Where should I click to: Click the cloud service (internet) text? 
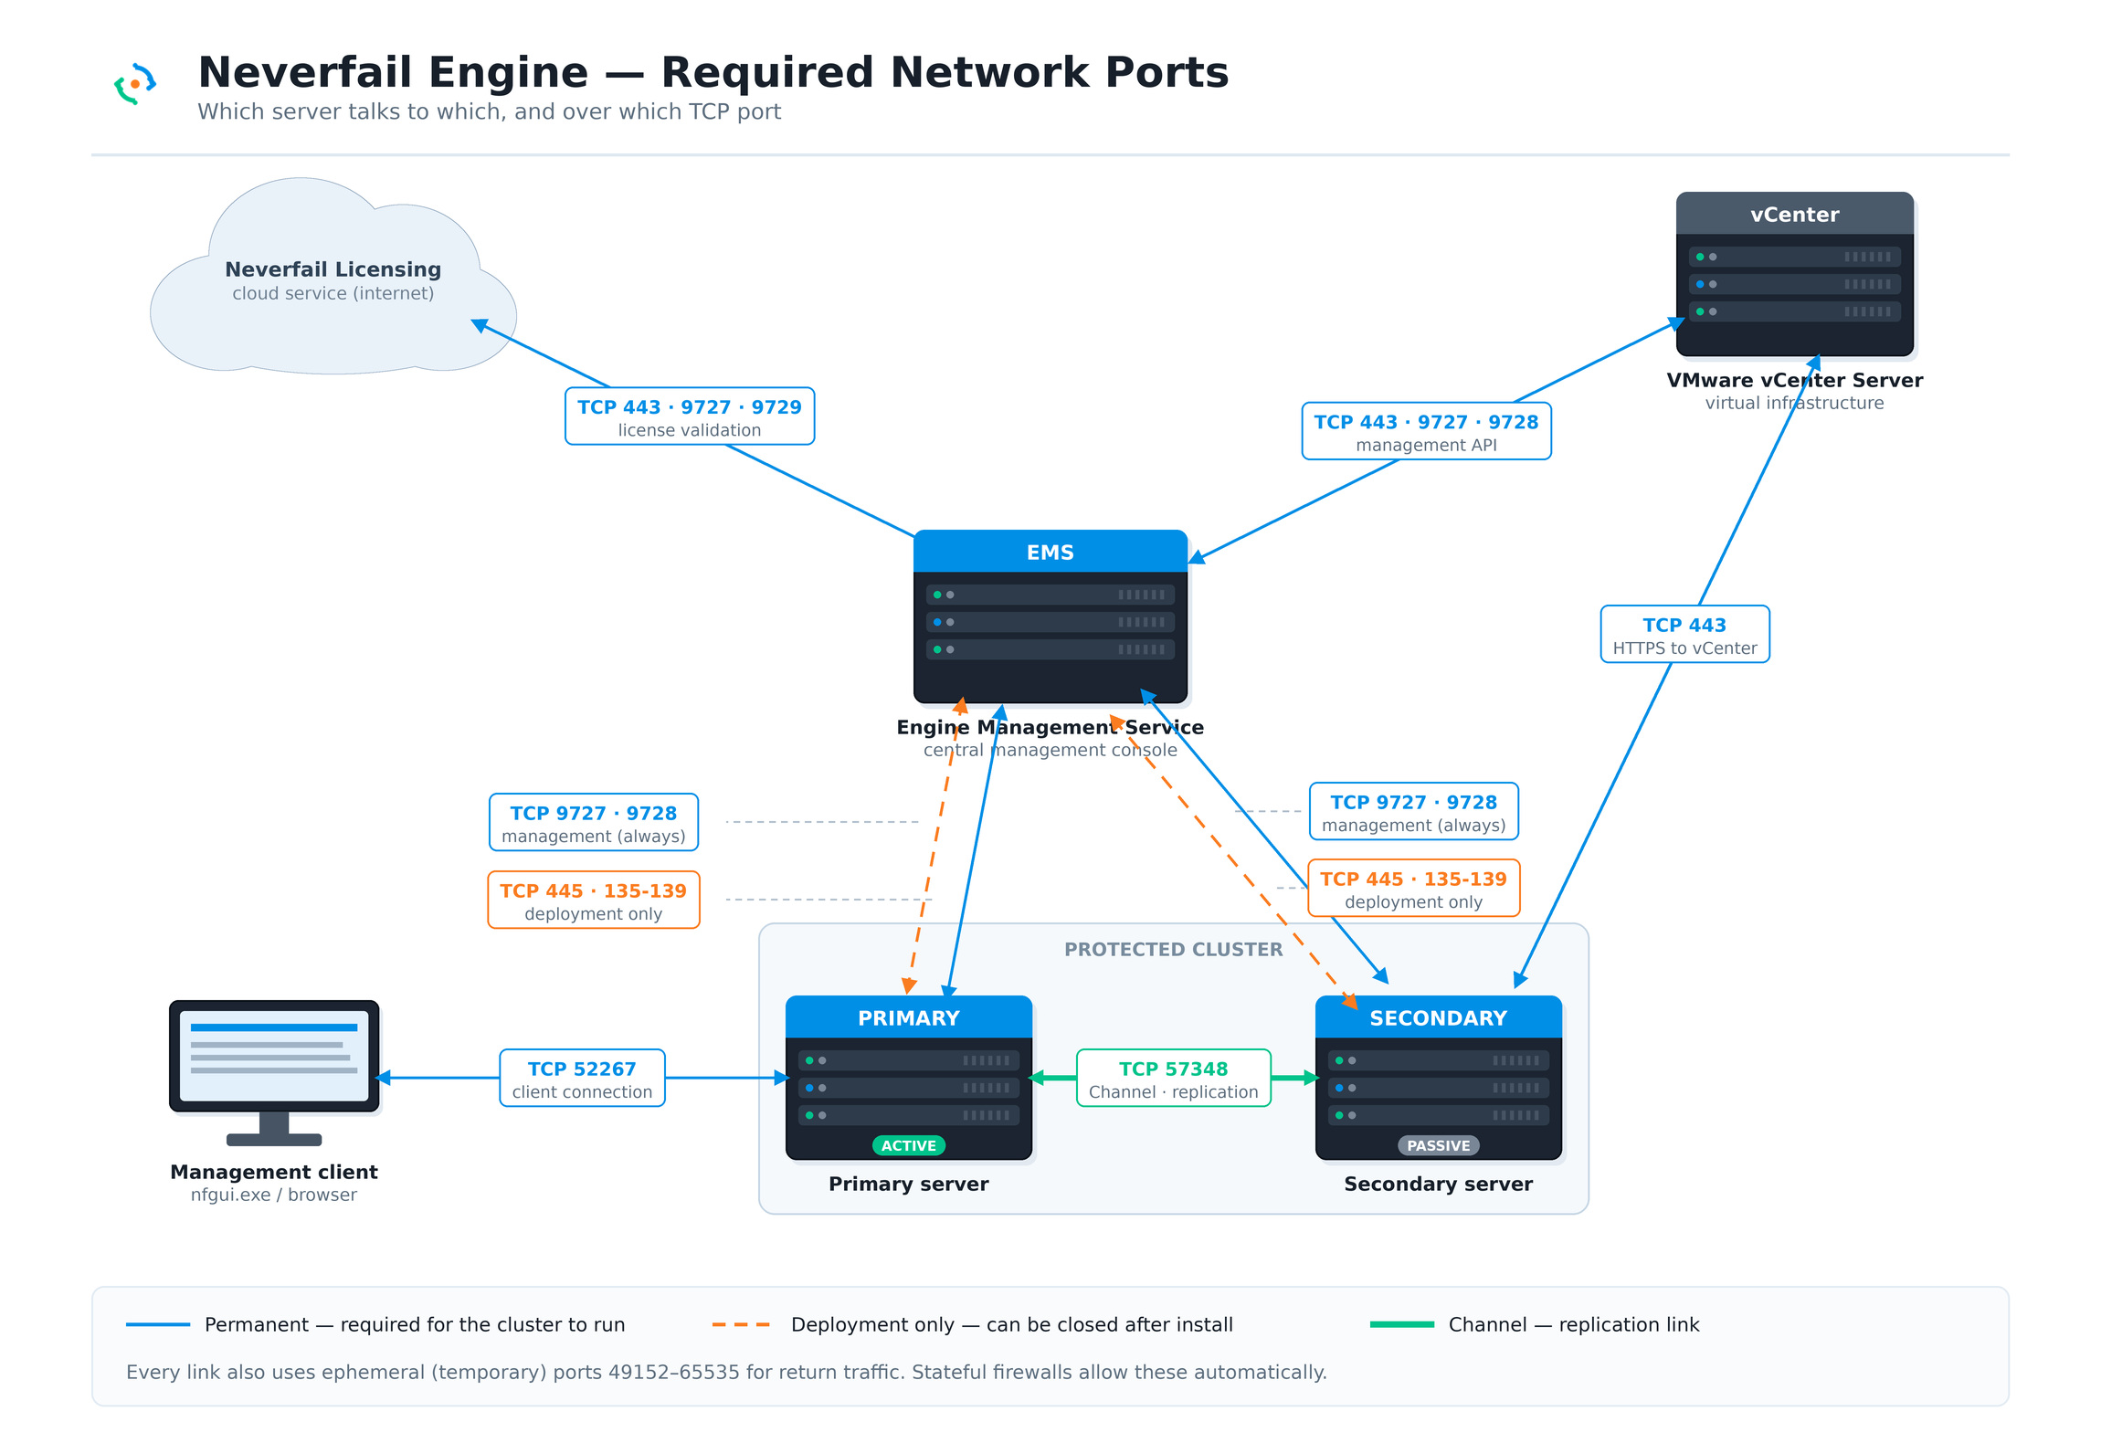[x=333, y=293]
